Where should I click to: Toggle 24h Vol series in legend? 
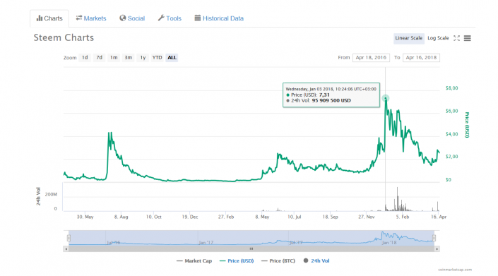coord(316,260)
